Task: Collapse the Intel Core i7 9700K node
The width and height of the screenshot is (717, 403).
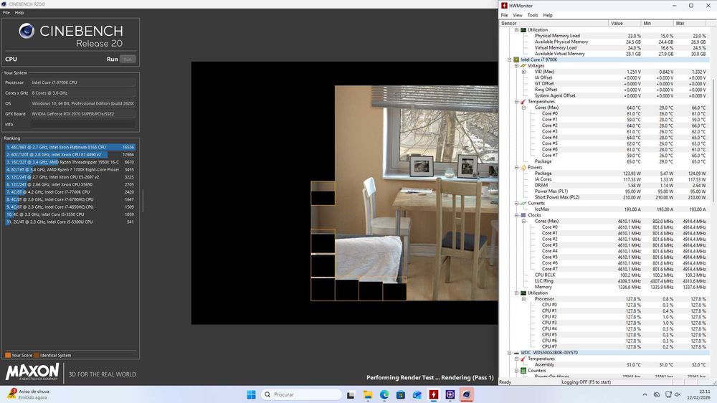Action: coord(509,60)
